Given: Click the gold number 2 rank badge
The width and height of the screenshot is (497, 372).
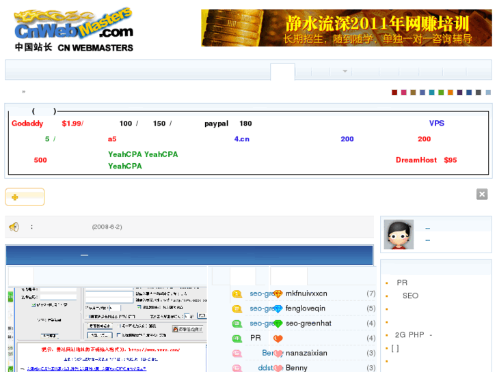Looking at the screenshot, I should coord(237,309).
